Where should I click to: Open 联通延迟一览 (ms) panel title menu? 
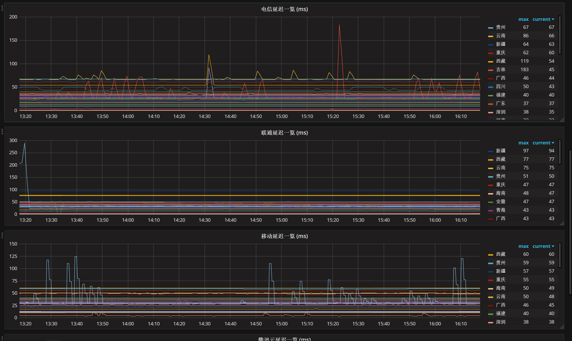(284, 133)
